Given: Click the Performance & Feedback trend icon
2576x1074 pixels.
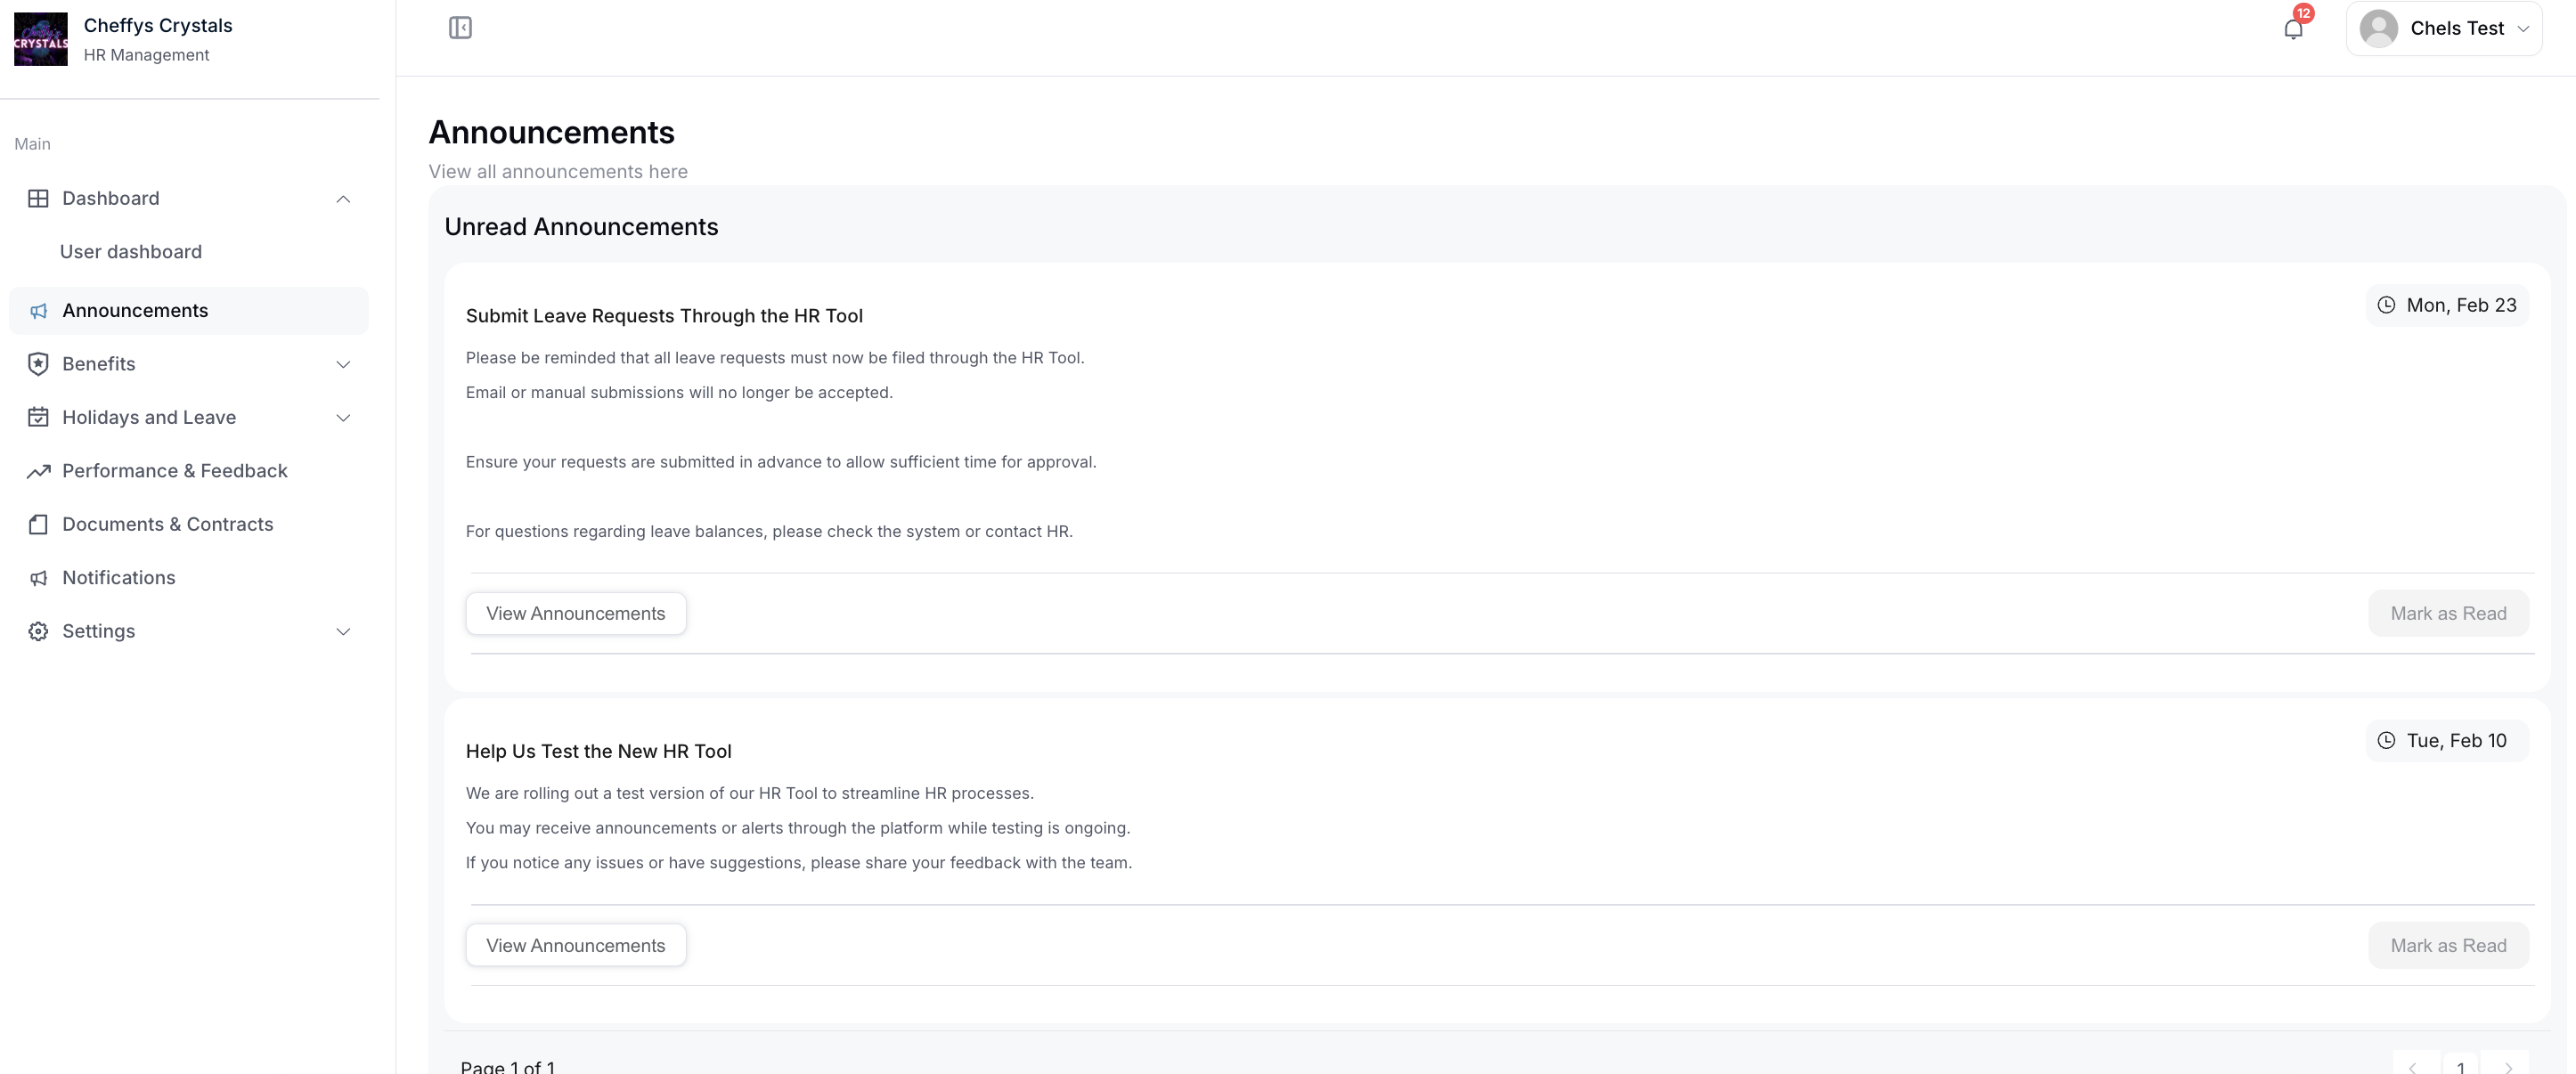Looking at the screenshot, I should click(x=38, y=471).
